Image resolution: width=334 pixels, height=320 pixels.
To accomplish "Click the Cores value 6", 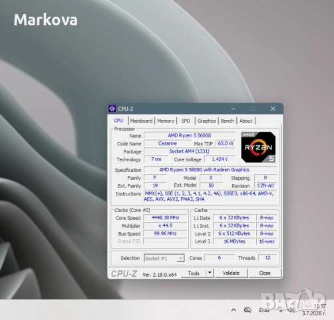I will (x=220, y=258).
